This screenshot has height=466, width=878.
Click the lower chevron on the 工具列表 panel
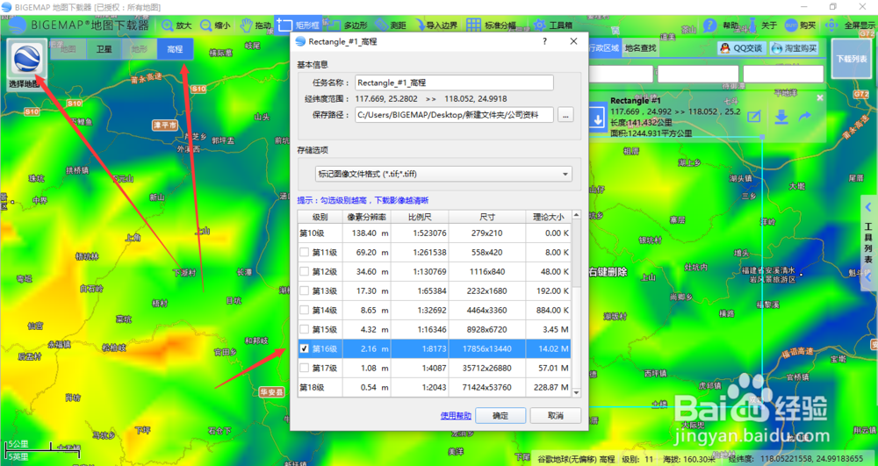[x=868, y=277]
